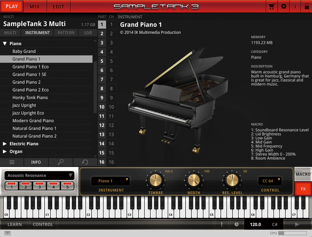312x237 pixels.
Task: Expand the Electric Piano category
Action: 5,144
